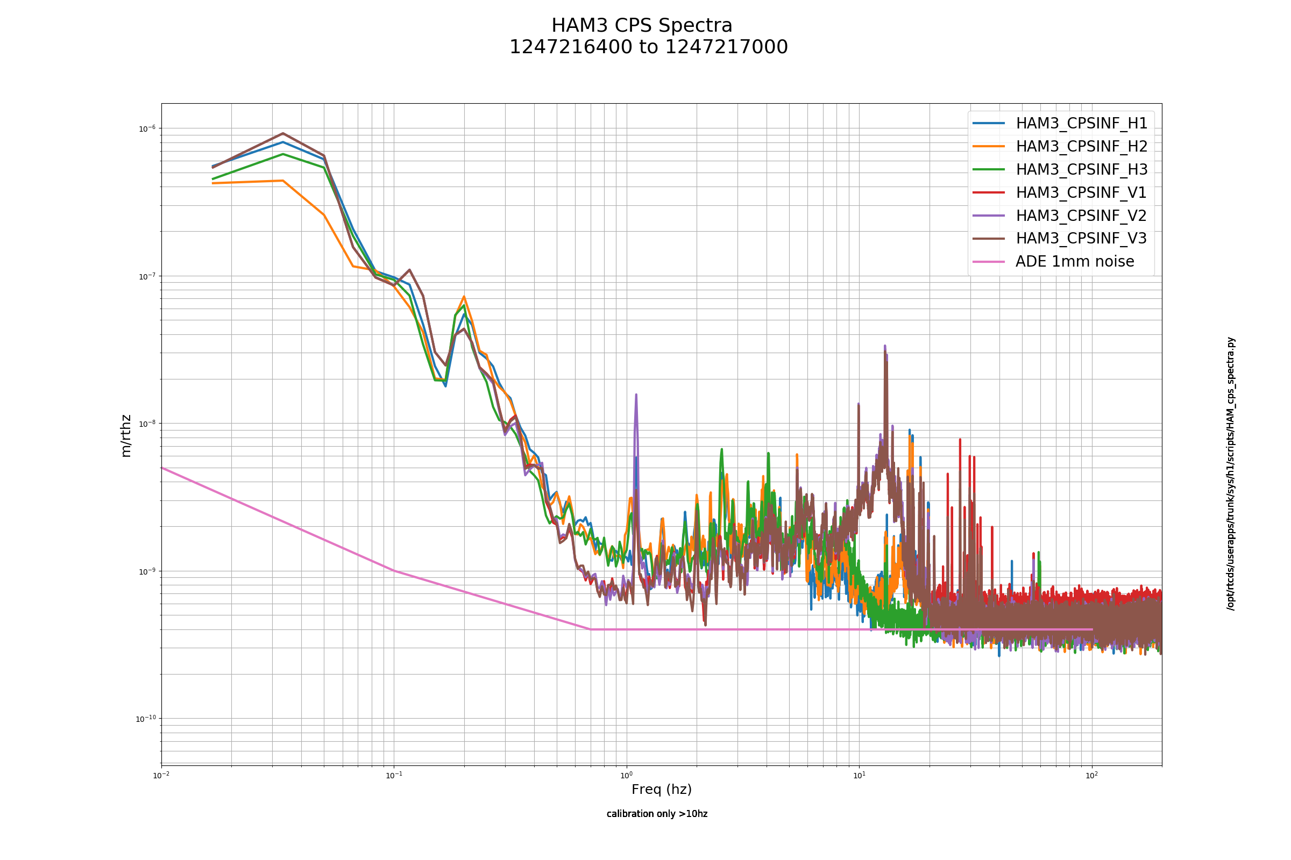
Task: Select the legend label "HAM3_CPSINF_V3"
Action: (1081, 239)
